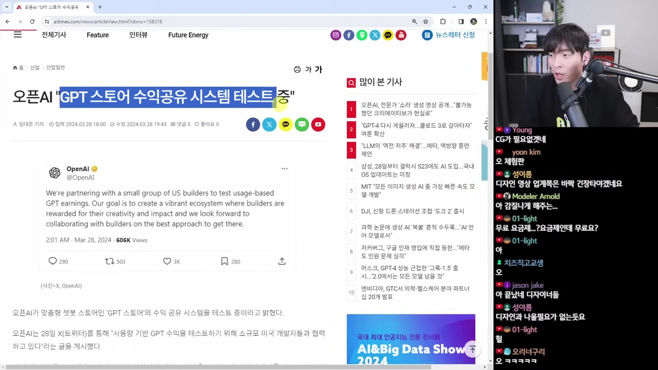Click the browser back arrow

[7, 22]
